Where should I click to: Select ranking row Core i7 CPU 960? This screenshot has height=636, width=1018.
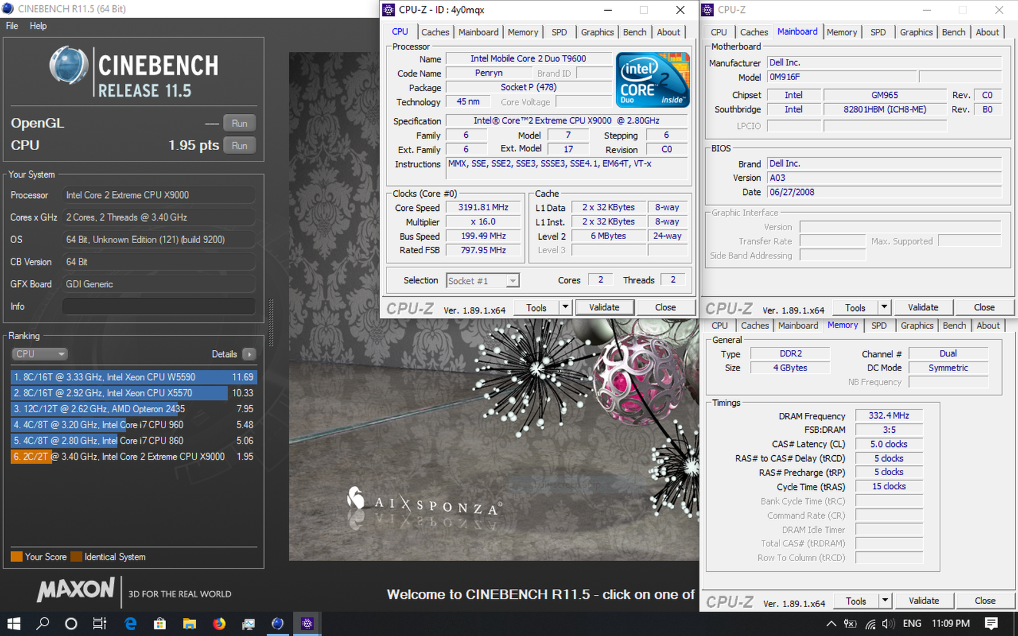click(134, 425)
